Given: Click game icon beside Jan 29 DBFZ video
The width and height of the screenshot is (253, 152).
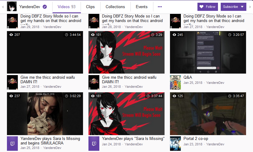Looking at the screenshot, I should click(x=12, y=21).
